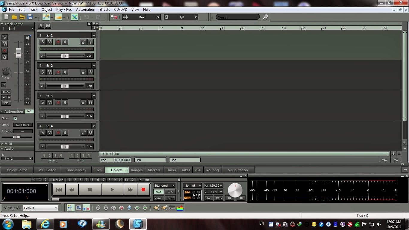
Task: Save the project with the floppy disk icon
Action: coord(30,17)
